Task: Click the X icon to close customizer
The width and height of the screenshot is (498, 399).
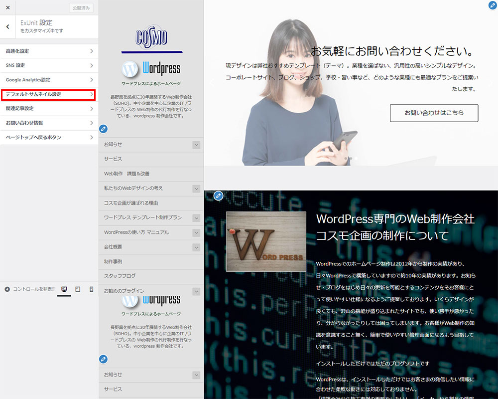Action: point(7,7)
